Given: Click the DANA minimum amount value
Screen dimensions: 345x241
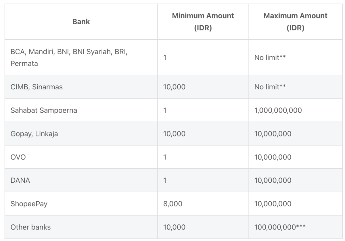Looking at the screenshot, I should click(x=165, y=180).
